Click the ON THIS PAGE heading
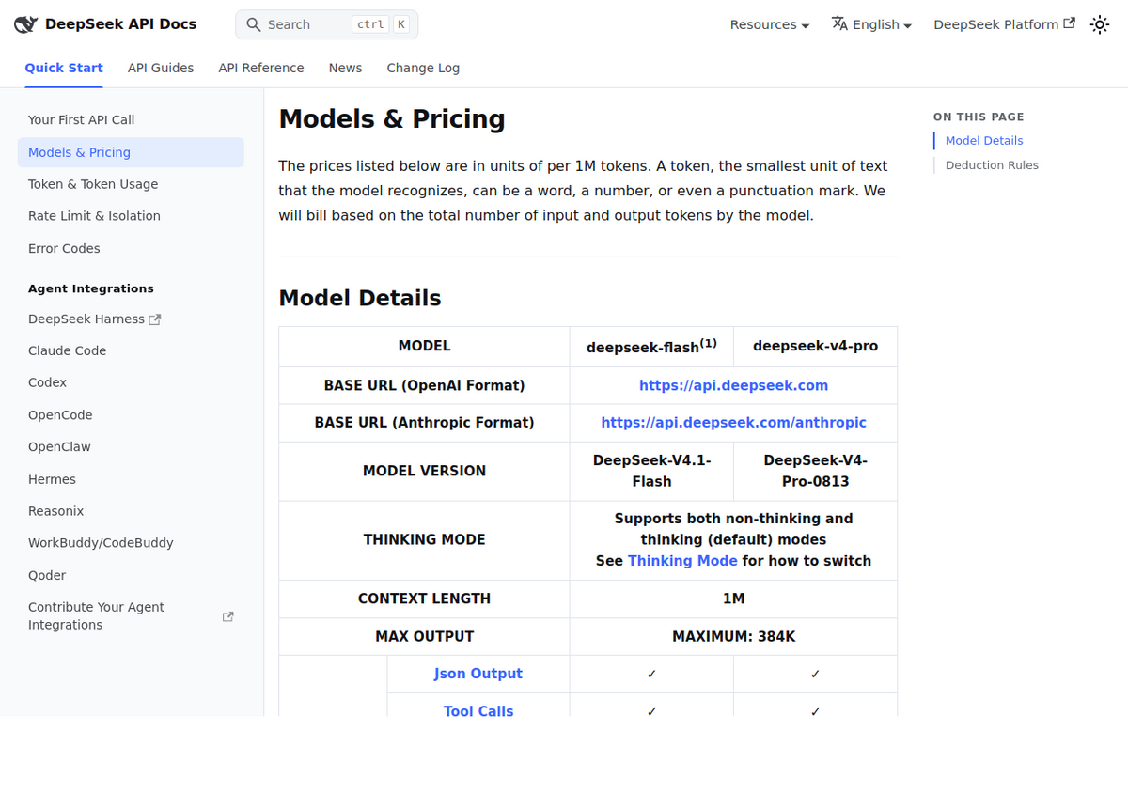Viewport: 1128px width, 793px height. click(979, 117)
